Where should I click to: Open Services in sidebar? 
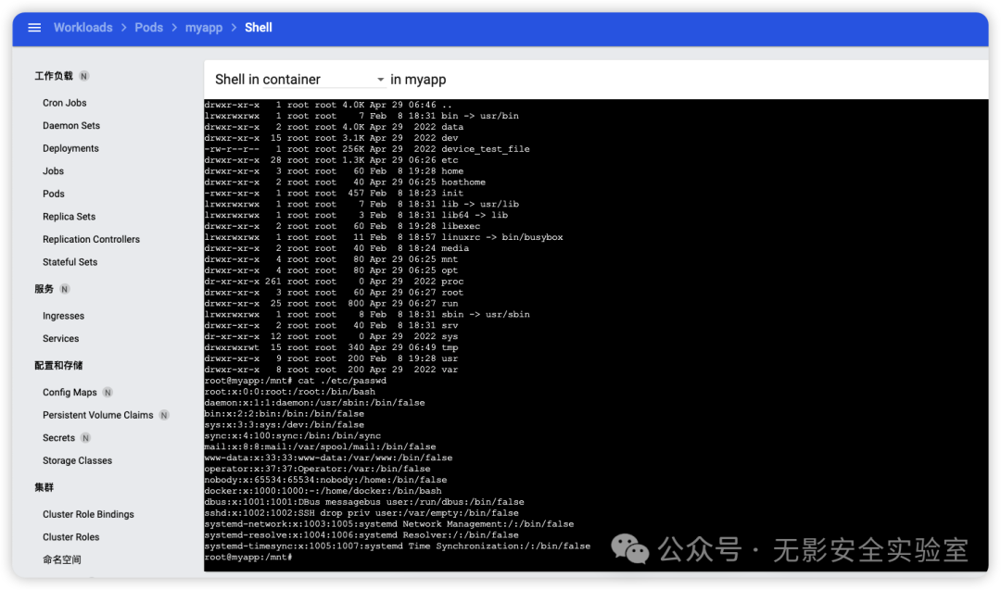pyautogui.click(x=60, y=339)
